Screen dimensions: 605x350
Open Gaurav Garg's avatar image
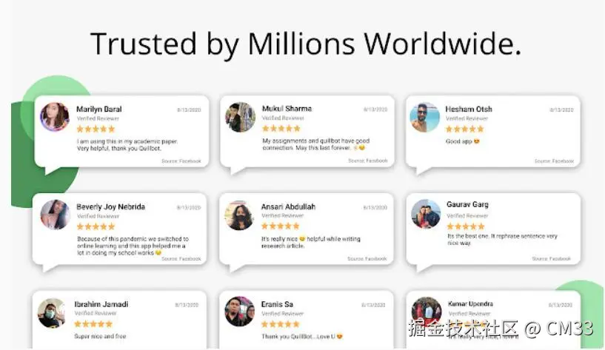426,214
